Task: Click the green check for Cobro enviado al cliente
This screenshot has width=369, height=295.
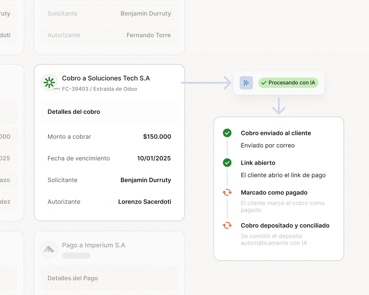Action: pos(227,133)
